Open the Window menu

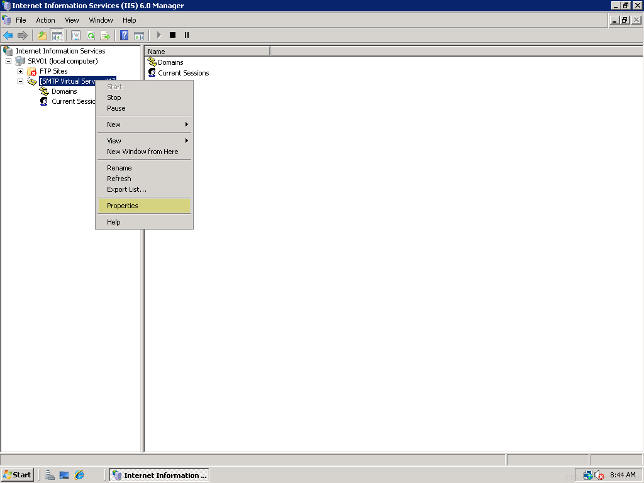tap(101, 20)
